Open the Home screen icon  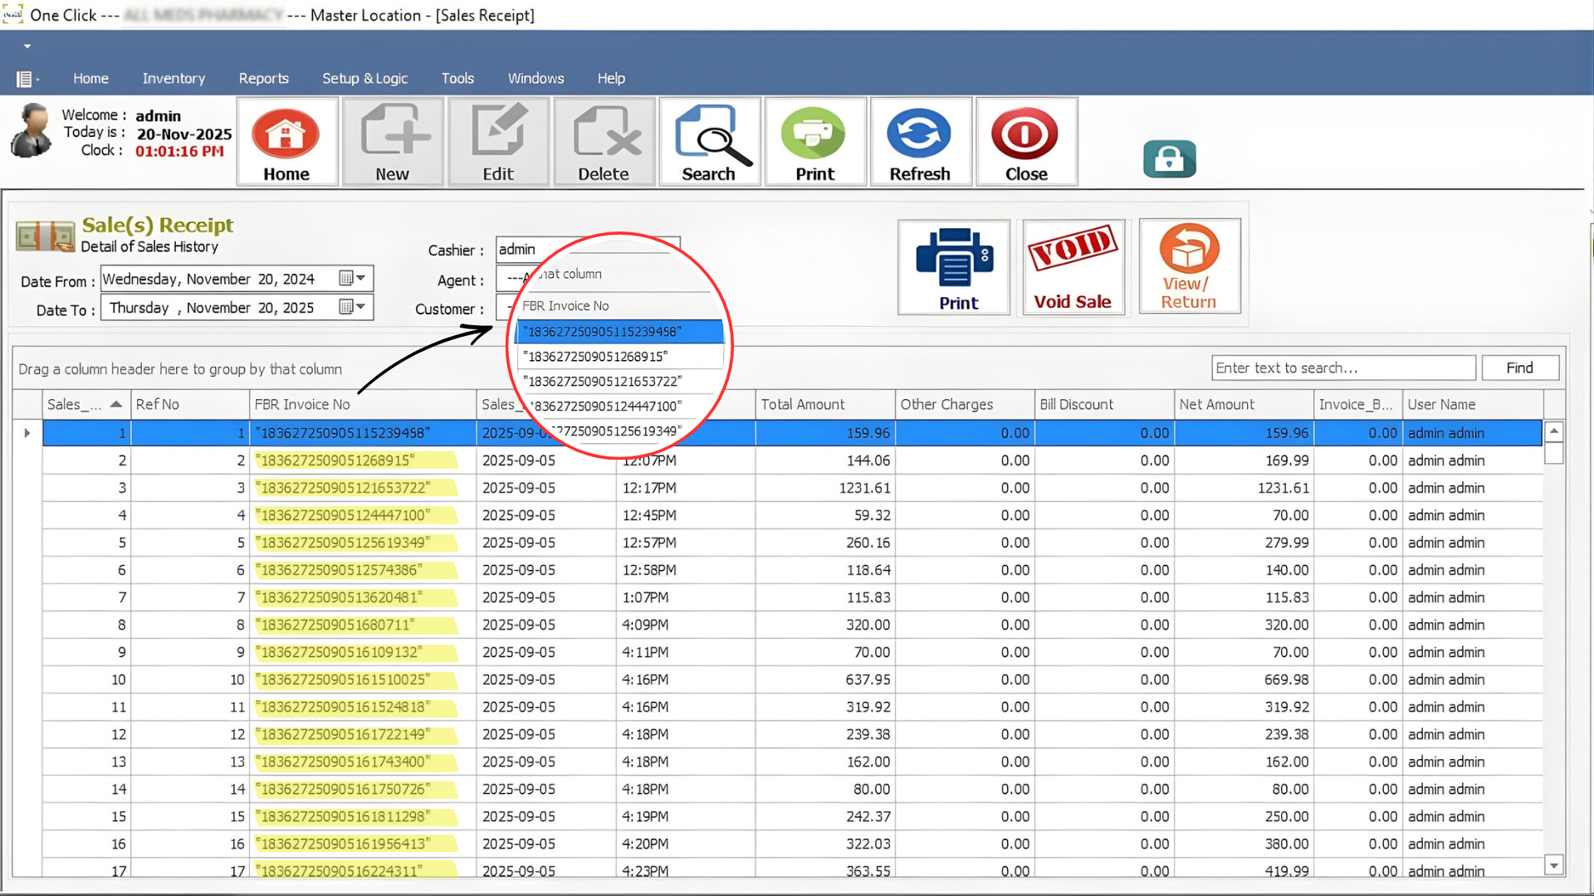point(286,141)
